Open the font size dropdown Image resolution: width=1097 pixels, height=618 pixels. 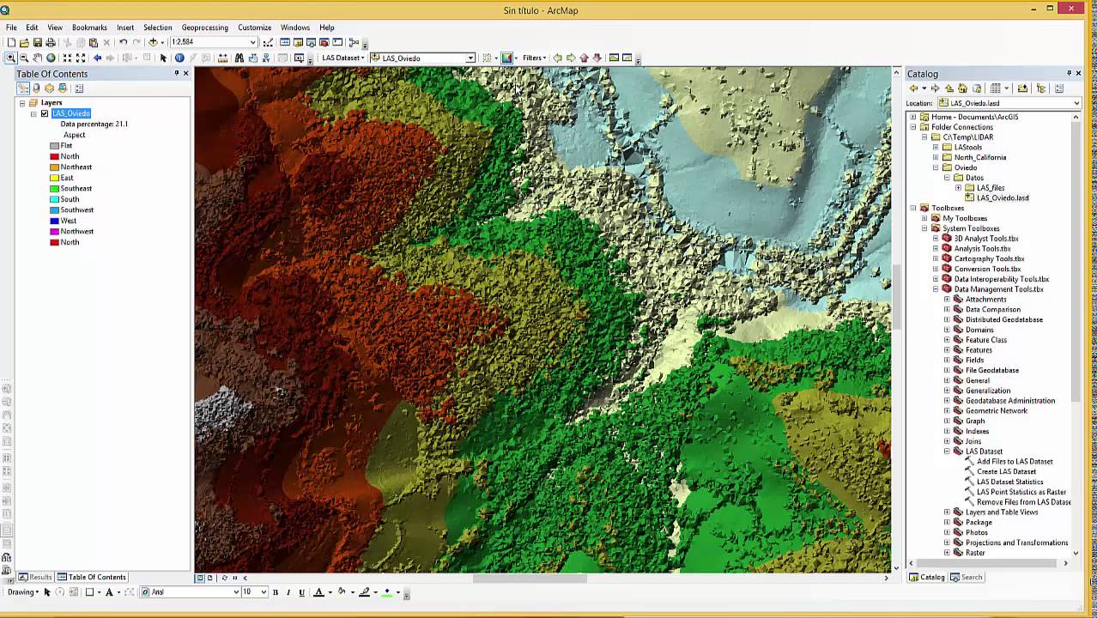(263, 592)
